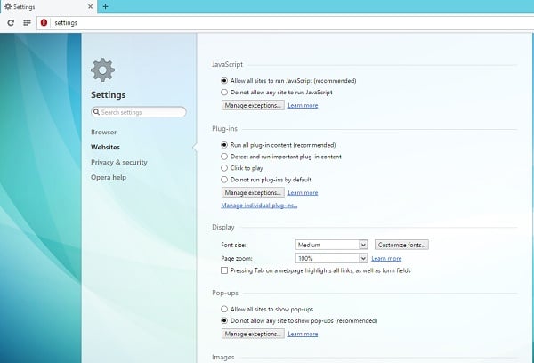
Task: Click the Page zoom label
Action: (x=237, y=258)
